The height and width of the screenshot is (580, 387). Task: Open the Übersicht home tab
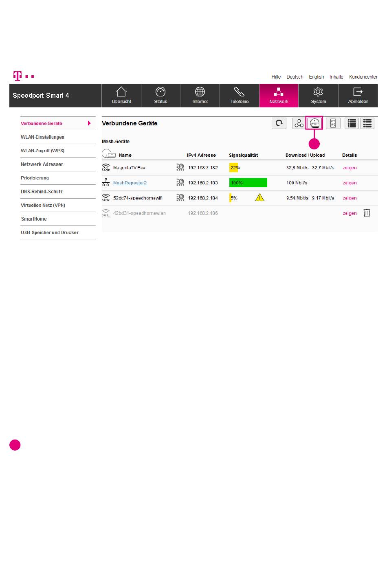pos(121,96)
